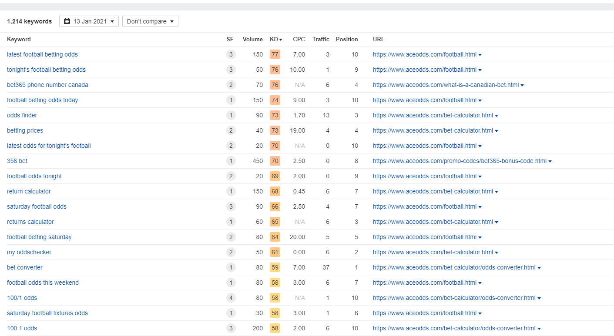The width and height of the screenshot is (614, 336).
Task: Click SF badge 4 for 100/1 odds
Action: 231,298
